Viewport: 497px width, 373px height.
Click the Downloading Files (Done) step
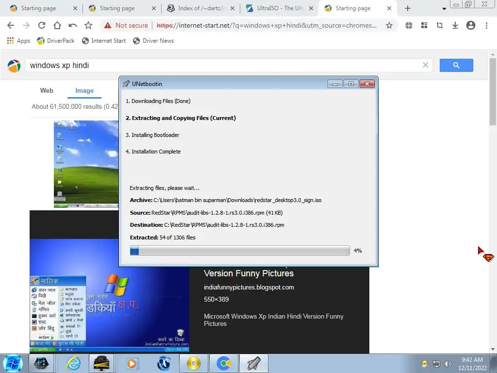pos(158,101)
